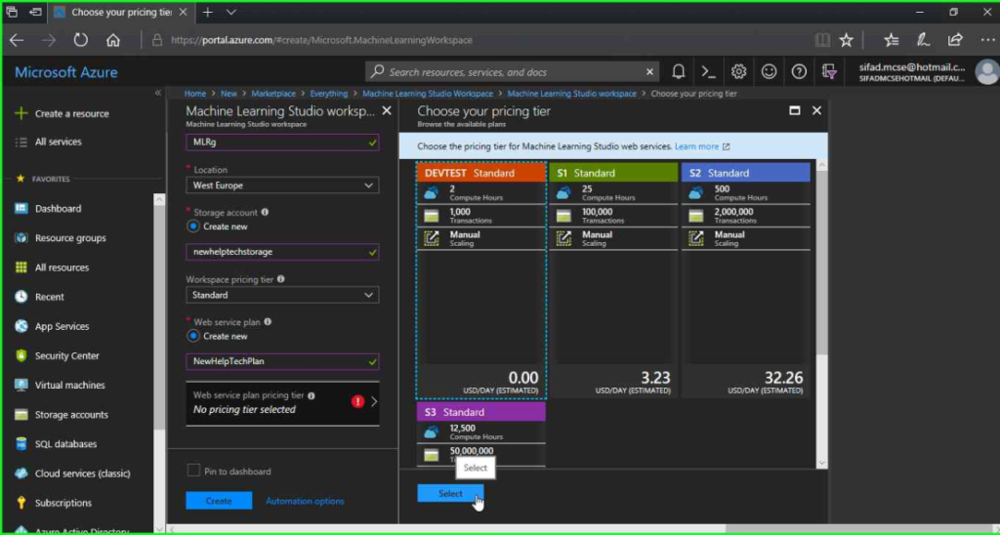Click the Create a resource plus item
The width and height of the screenshot is (1000, 535).
pyautogui.click(x=62, y=113)
